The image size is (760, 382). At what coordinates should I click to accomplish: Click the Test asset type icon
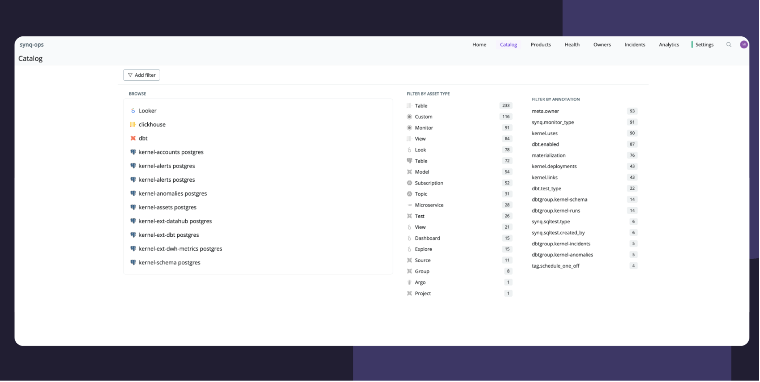click(410, 216)
